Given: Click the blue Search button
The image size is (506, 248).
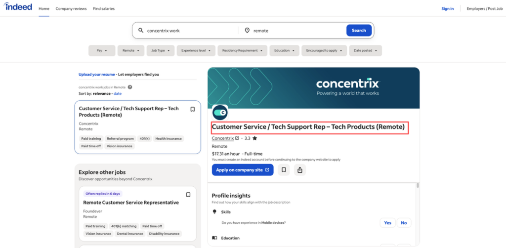Looking at the screenshot, I should pyautogui.click(x=359, y=30).
